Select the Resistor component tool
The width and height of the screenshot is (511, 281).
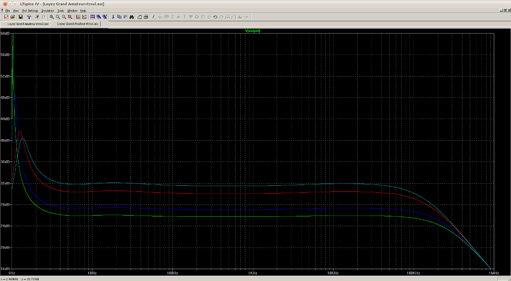pos(173,17)
